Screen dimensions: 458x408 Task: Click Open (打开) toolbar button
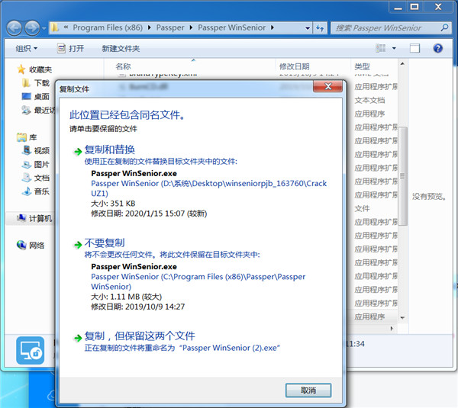(71, 49)
